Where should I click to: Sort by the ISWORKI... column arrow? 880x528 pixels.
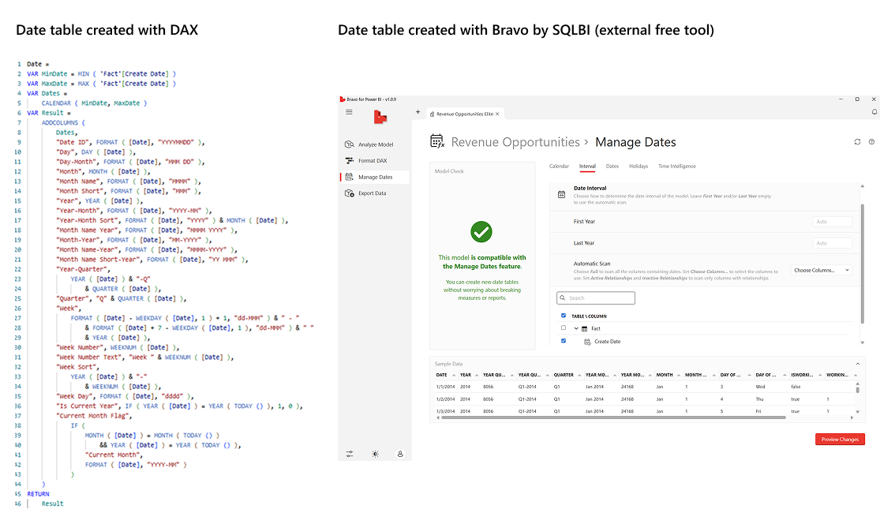(x=820, y=375)
